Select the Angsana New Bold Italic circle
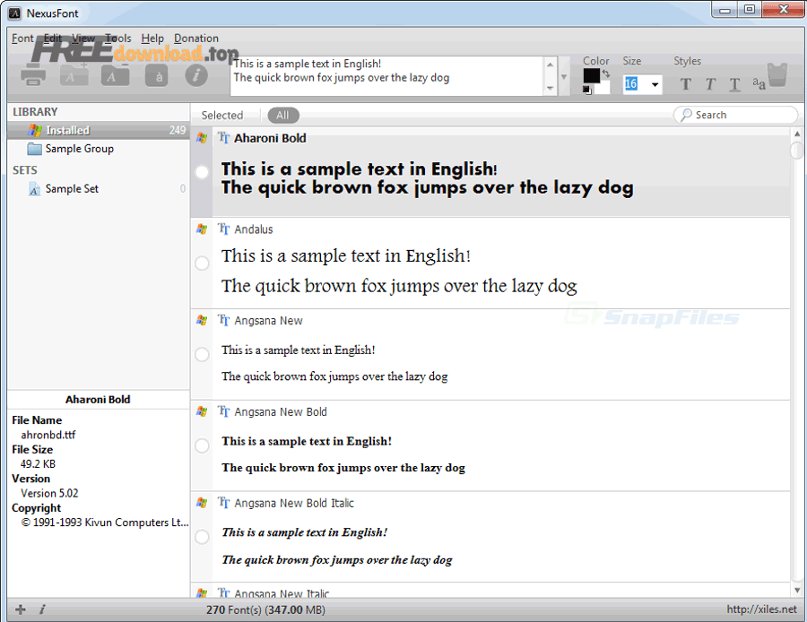This screenshot has height=622, width=807. pos(202,537)
